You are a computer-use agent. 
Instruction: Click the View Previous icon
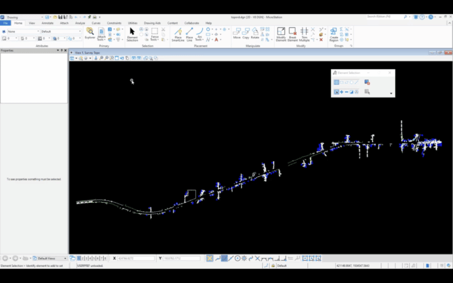pyautogui.click(x=134, y=58)
